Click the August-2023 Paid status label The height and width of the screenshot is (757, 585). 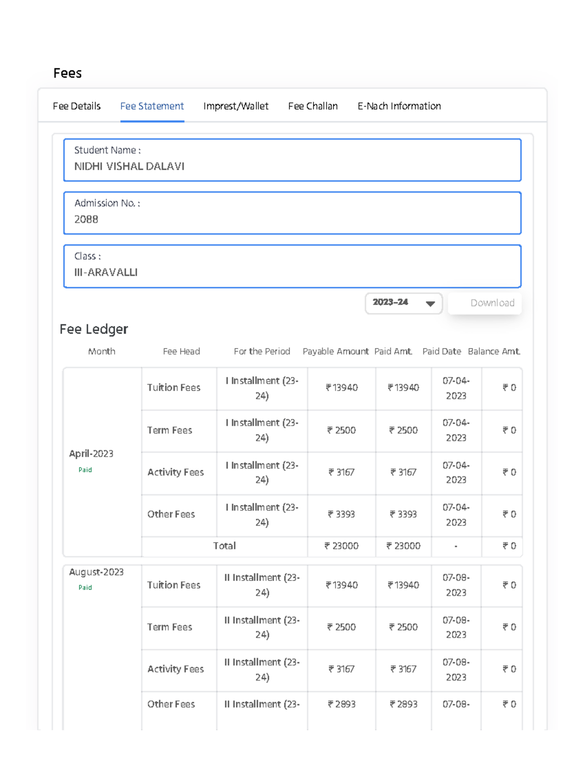(85, 587)
